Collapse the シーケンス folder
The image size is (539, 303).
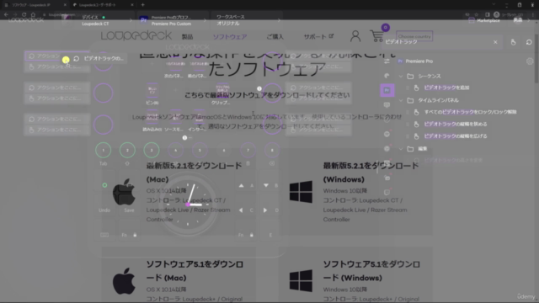[401, 77]
